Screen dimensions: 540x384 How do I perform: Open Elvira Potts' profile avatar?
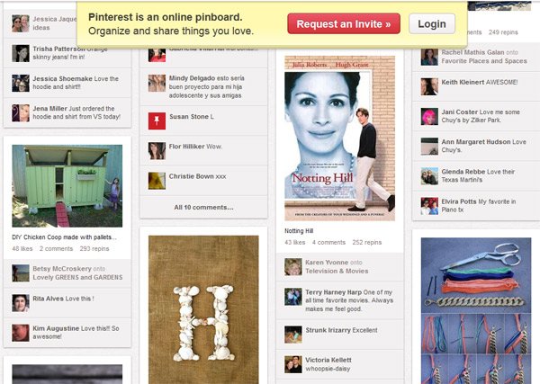click(x=429, y=206)
